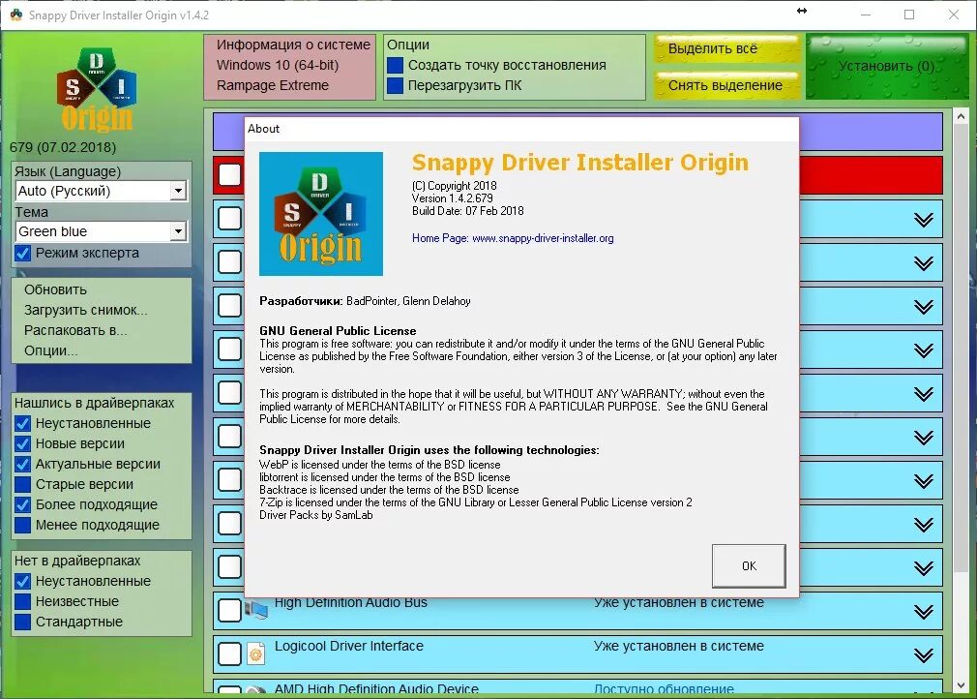Click 'Обновить' in the side menu

(55, 289)
